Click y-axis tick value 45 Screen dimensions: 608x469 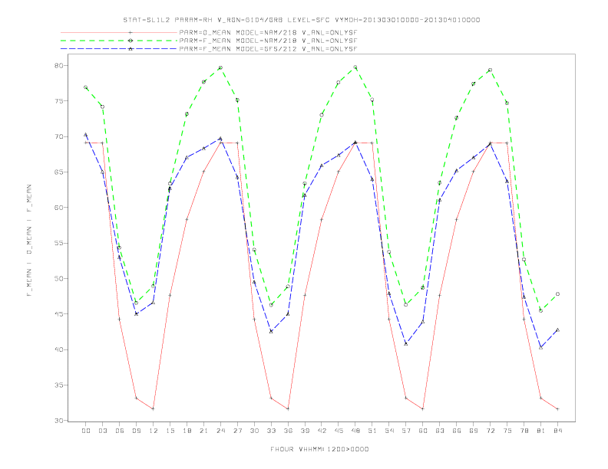click(58, 314)
